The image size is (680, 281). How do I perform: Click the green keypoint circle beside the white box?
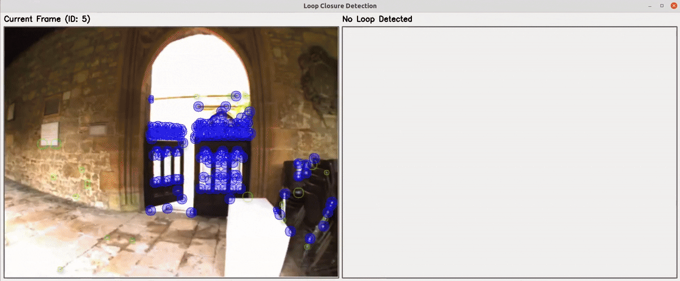click(x=247, y=197)
